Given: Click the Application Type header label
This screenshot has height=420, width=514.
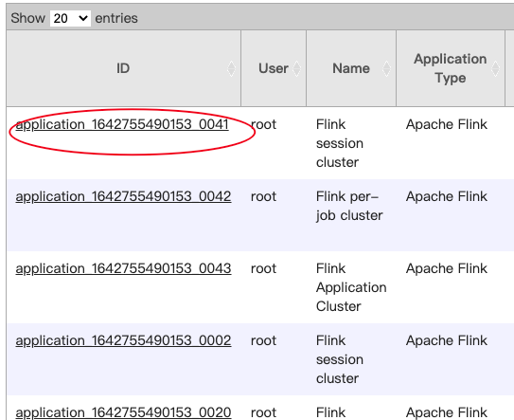Looking at the screenshot, I should 450,68.
